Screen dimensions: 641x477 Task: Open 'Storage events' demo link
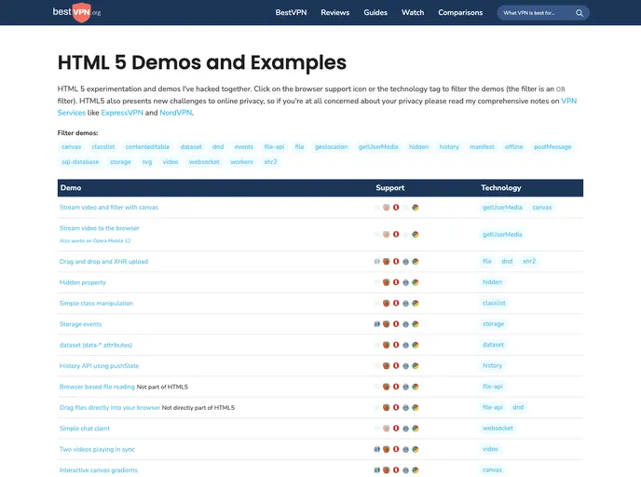80,324
